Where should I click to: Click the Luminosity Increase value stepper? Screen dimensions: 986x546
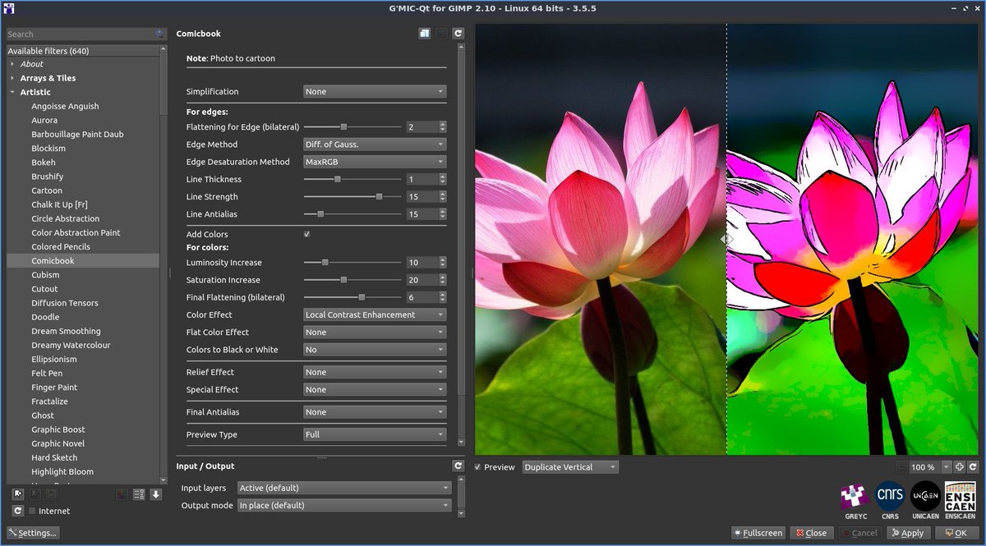tap(443, 263)
